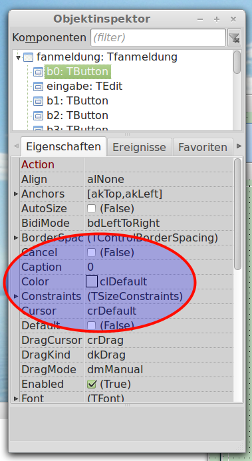The image size is (252, 461).
Task: Toggle the Cancel property checkbox
Action: [91, 253]
